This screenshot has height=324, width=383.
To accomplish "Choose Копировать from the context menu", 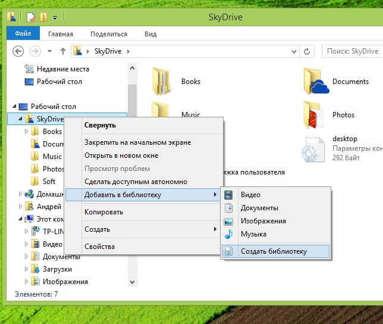I will (103, 212).
